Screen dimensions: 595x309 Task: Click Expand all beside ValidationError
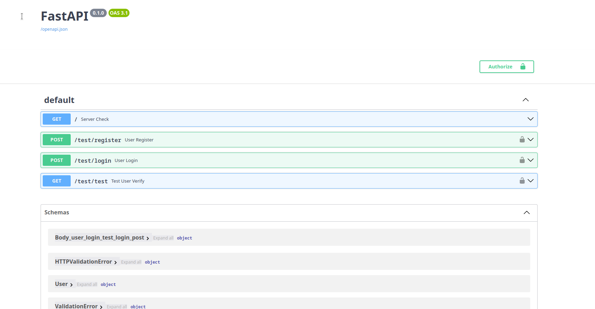[x=117, y=307]
